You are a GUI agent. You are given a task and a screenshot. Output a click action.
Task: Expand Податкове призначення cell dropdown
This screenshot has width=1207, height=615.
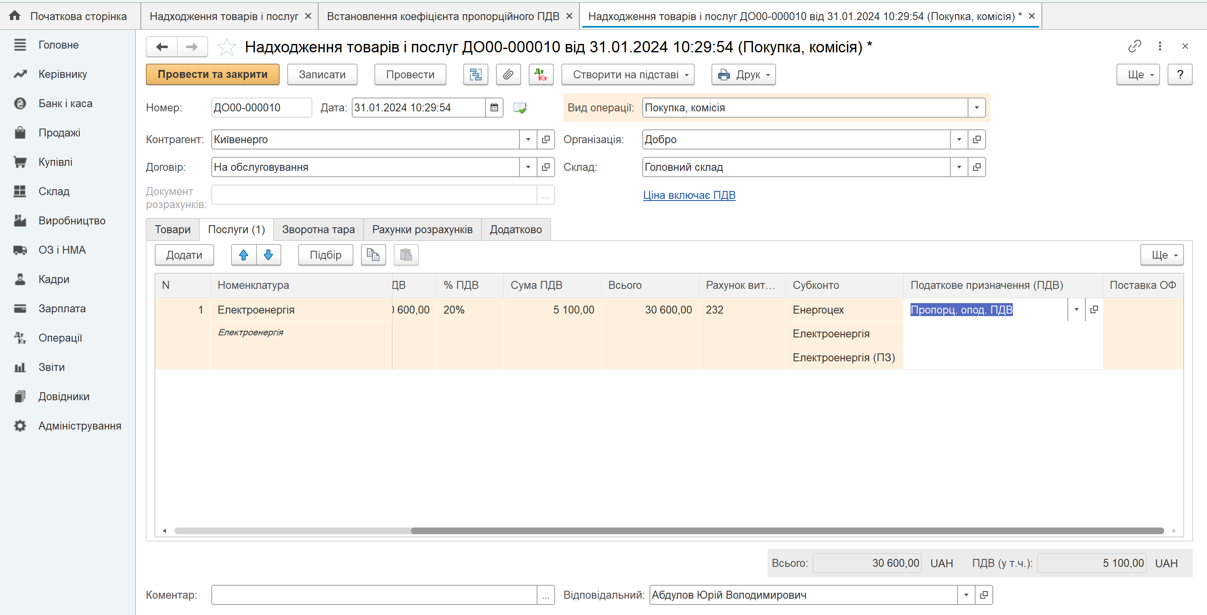(x=1076, y=309)
